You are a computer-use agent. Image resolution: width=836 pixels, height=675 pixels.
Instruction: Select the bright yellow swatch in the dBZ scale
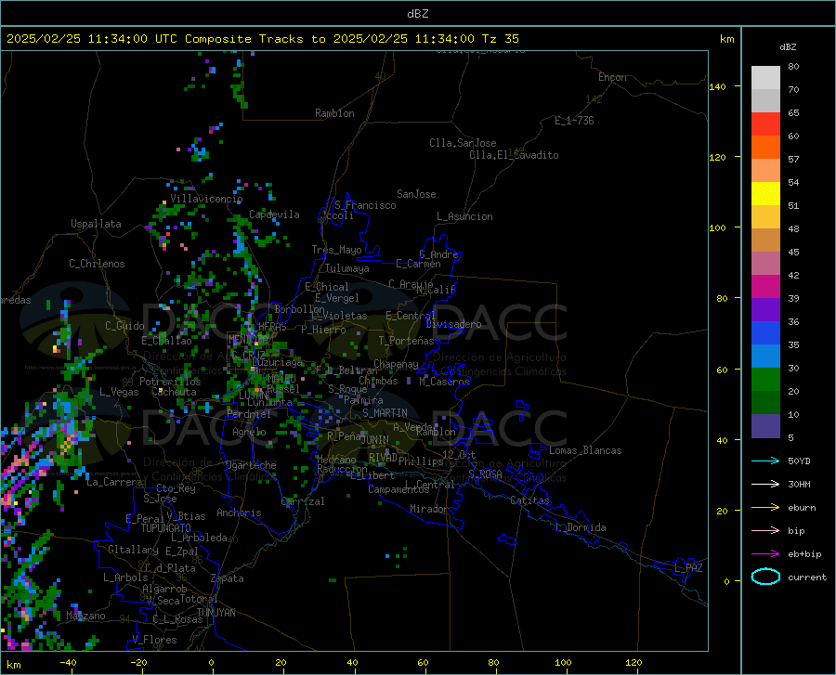[x=765, y=194]
